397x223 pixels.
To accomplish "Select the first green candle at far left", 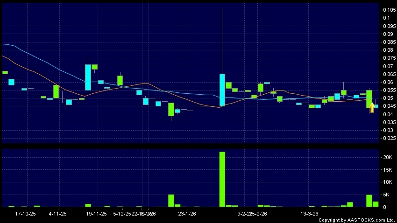I will 5,72.
